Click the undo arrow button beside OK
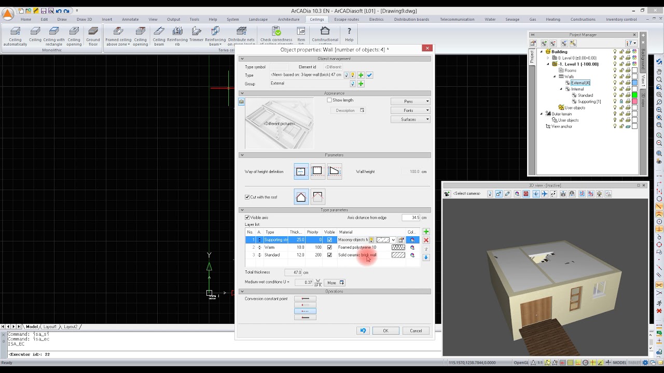The width and height of the screenshot is (664, 373). (363, 331)
